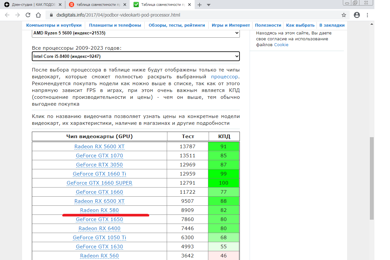
Task: Open GeForce GTX 1070 link
Action: pos(99,156)
